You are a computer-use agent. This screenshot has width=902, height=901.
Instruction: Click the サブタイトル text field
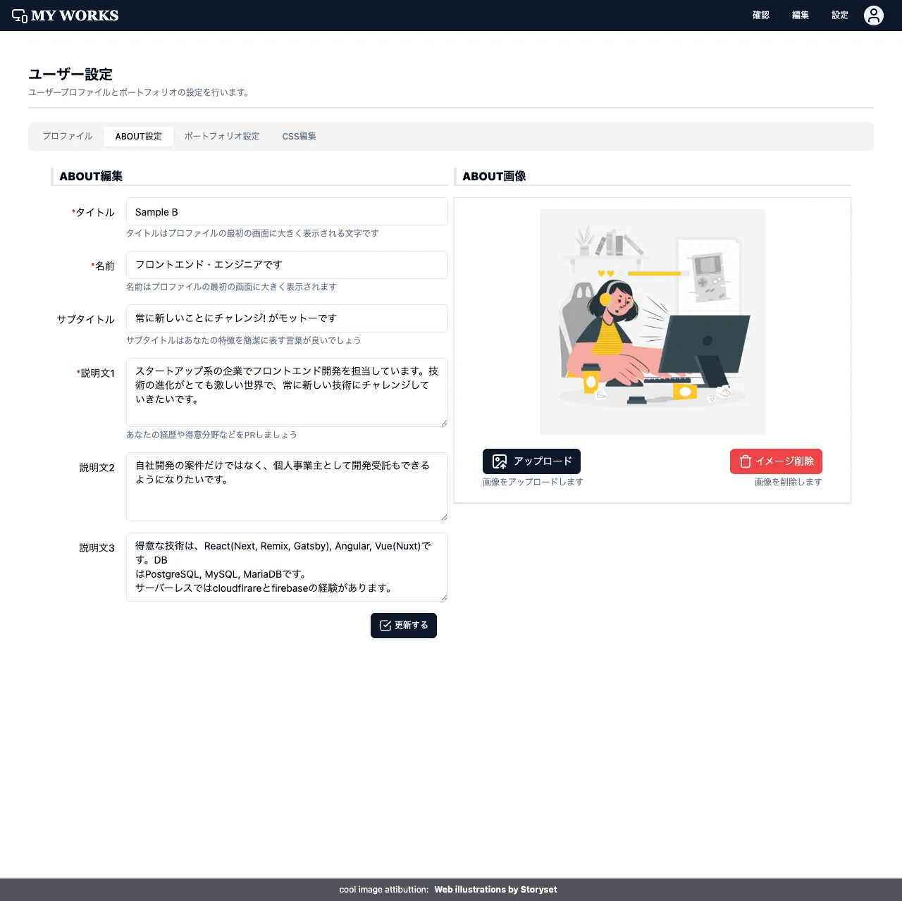(x=286, y=318)
